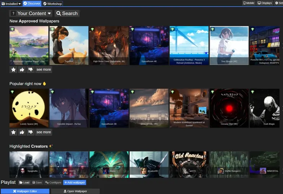Select the Discover tab
Viewport: 283px width, 194px height.
[32, 3]
